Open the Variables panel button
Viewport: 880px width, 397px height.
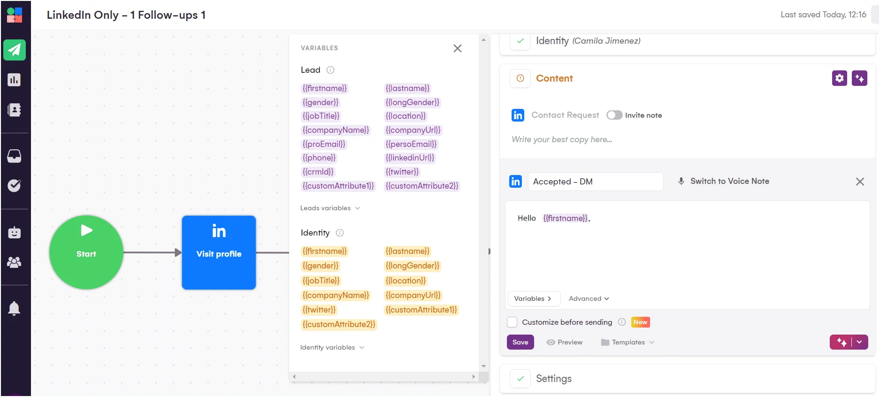tap(534, 298)
